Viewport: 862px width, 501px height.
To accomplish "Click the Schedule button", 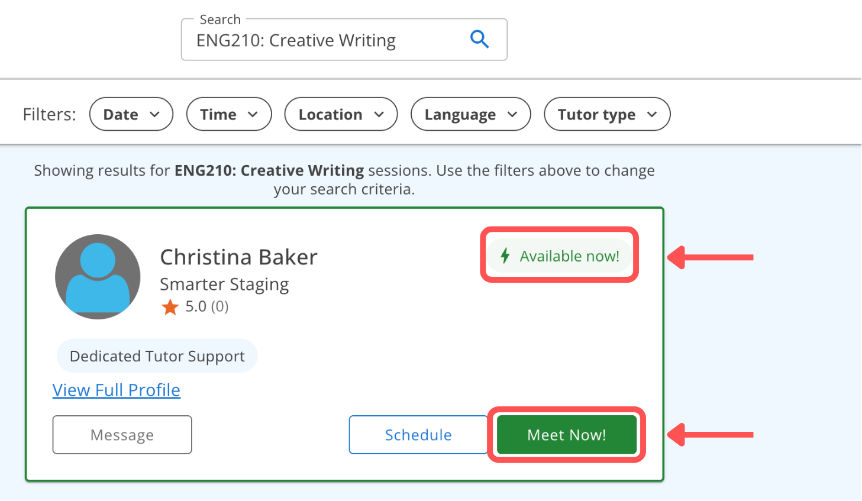I will click(x=418, y=435).
